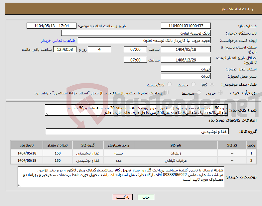Click the گروه کالا column header
262x206 pixels.
pos(88,145)
